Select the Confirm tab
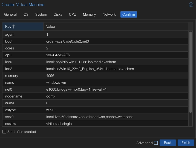This screenshot has height=148, width=196. click(x=128, y=15)
